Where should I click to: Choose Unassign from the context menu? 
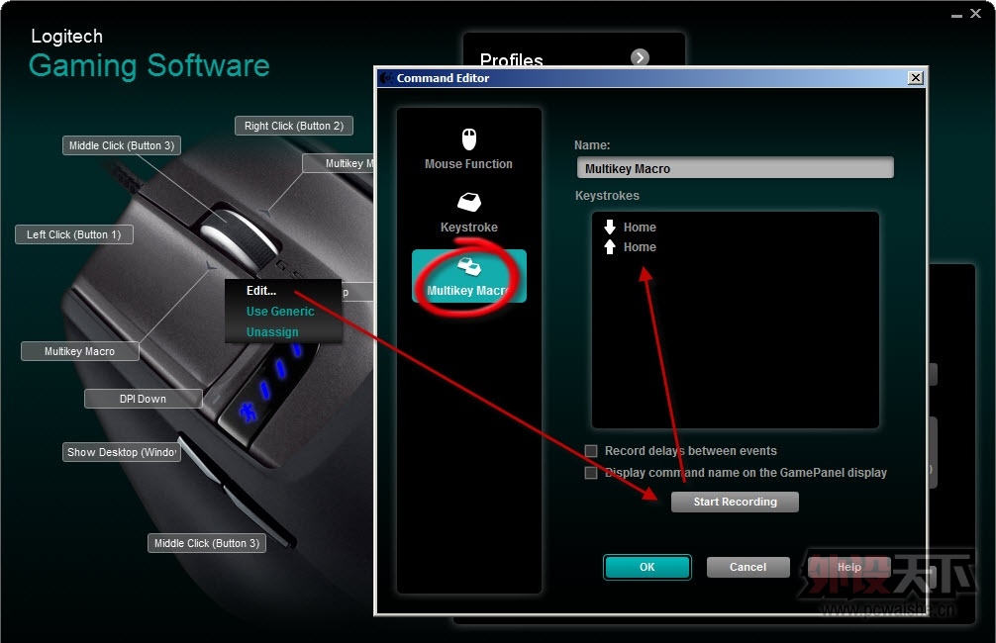[x=272, y=332]
